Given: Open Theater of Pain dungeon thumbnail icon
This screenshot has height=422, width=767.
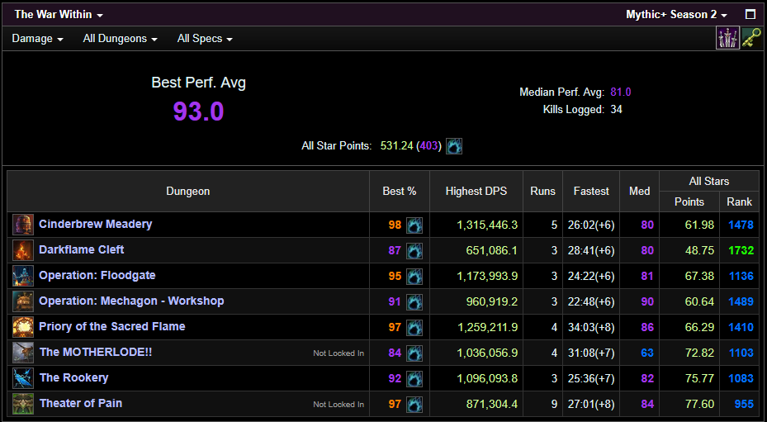Looking at the screenshot, I should click(x=23, y=404).
